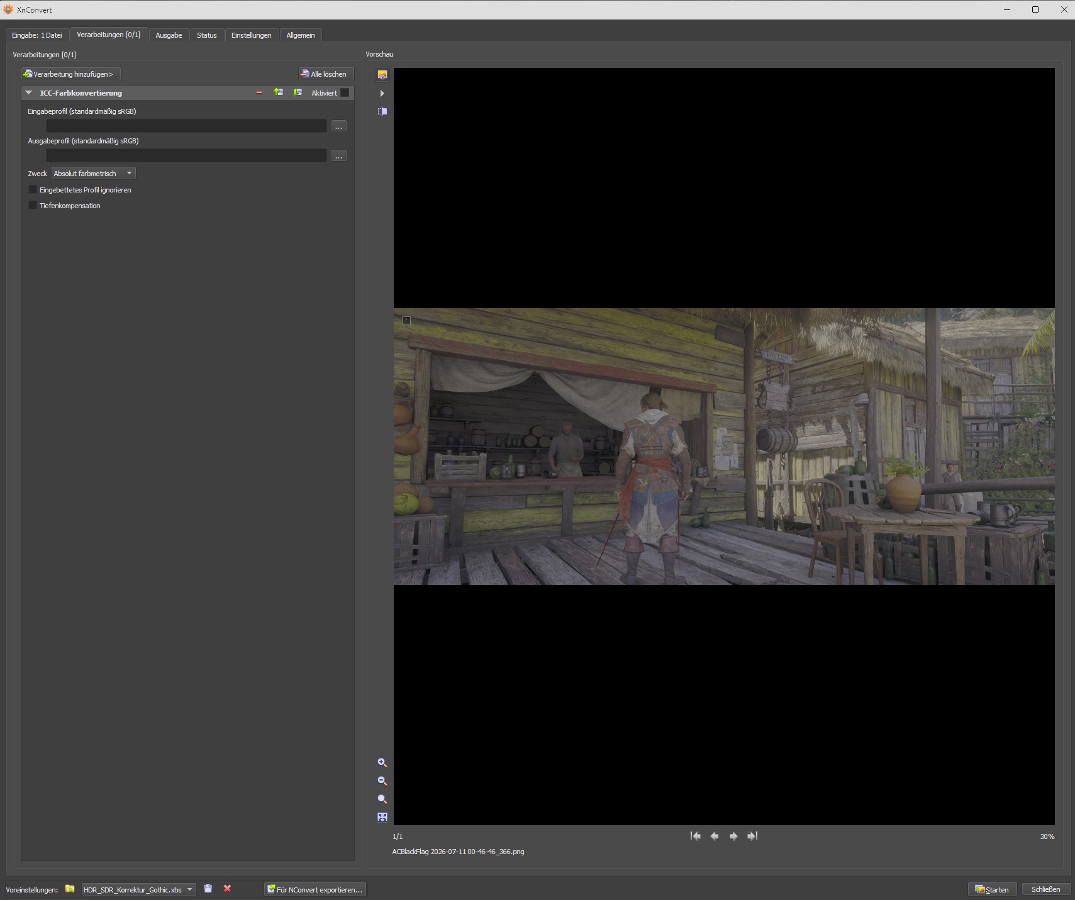Image resolution: width=1075 pixels, height=900 pixels.
Task: Open the Zweck rendering intent dropdown
Action: (93, 173)
